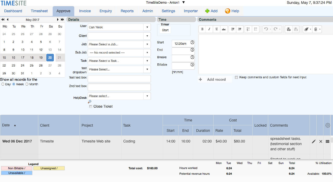Open the Reports tab
Image resolution: width=333 pixels, height=182 pixels.
pos(127,11)
